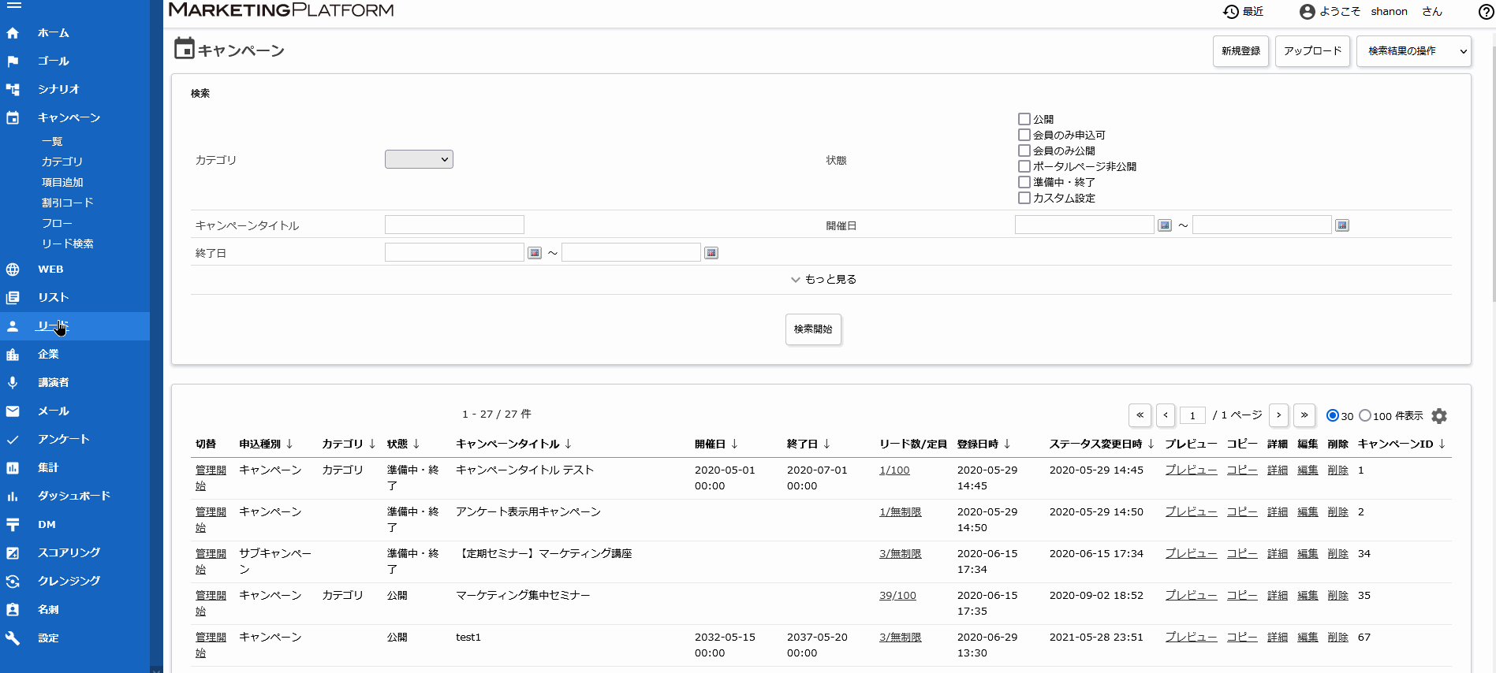Go to the last page arrow

1304,415
